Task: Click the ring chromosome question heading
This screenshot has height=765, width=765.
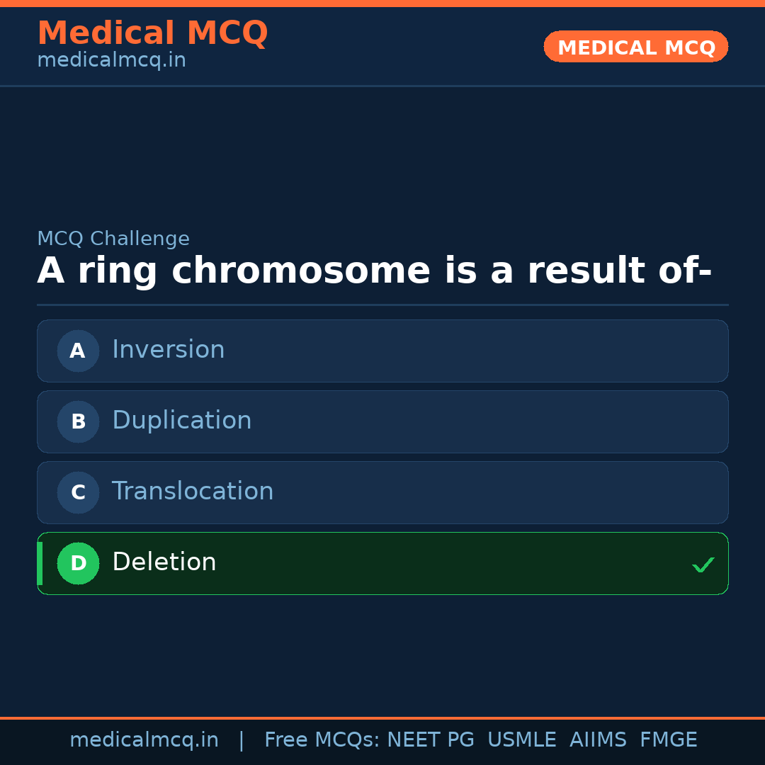Action: (x=374, y=271)
